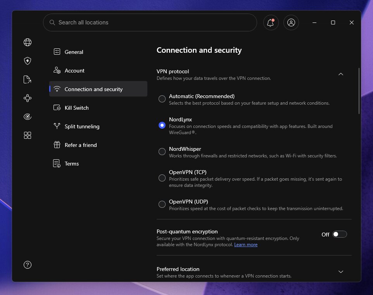Open Kill Switch settings menu item
Viewport: 373px width, 295px height.
click(x=98, y=108)
